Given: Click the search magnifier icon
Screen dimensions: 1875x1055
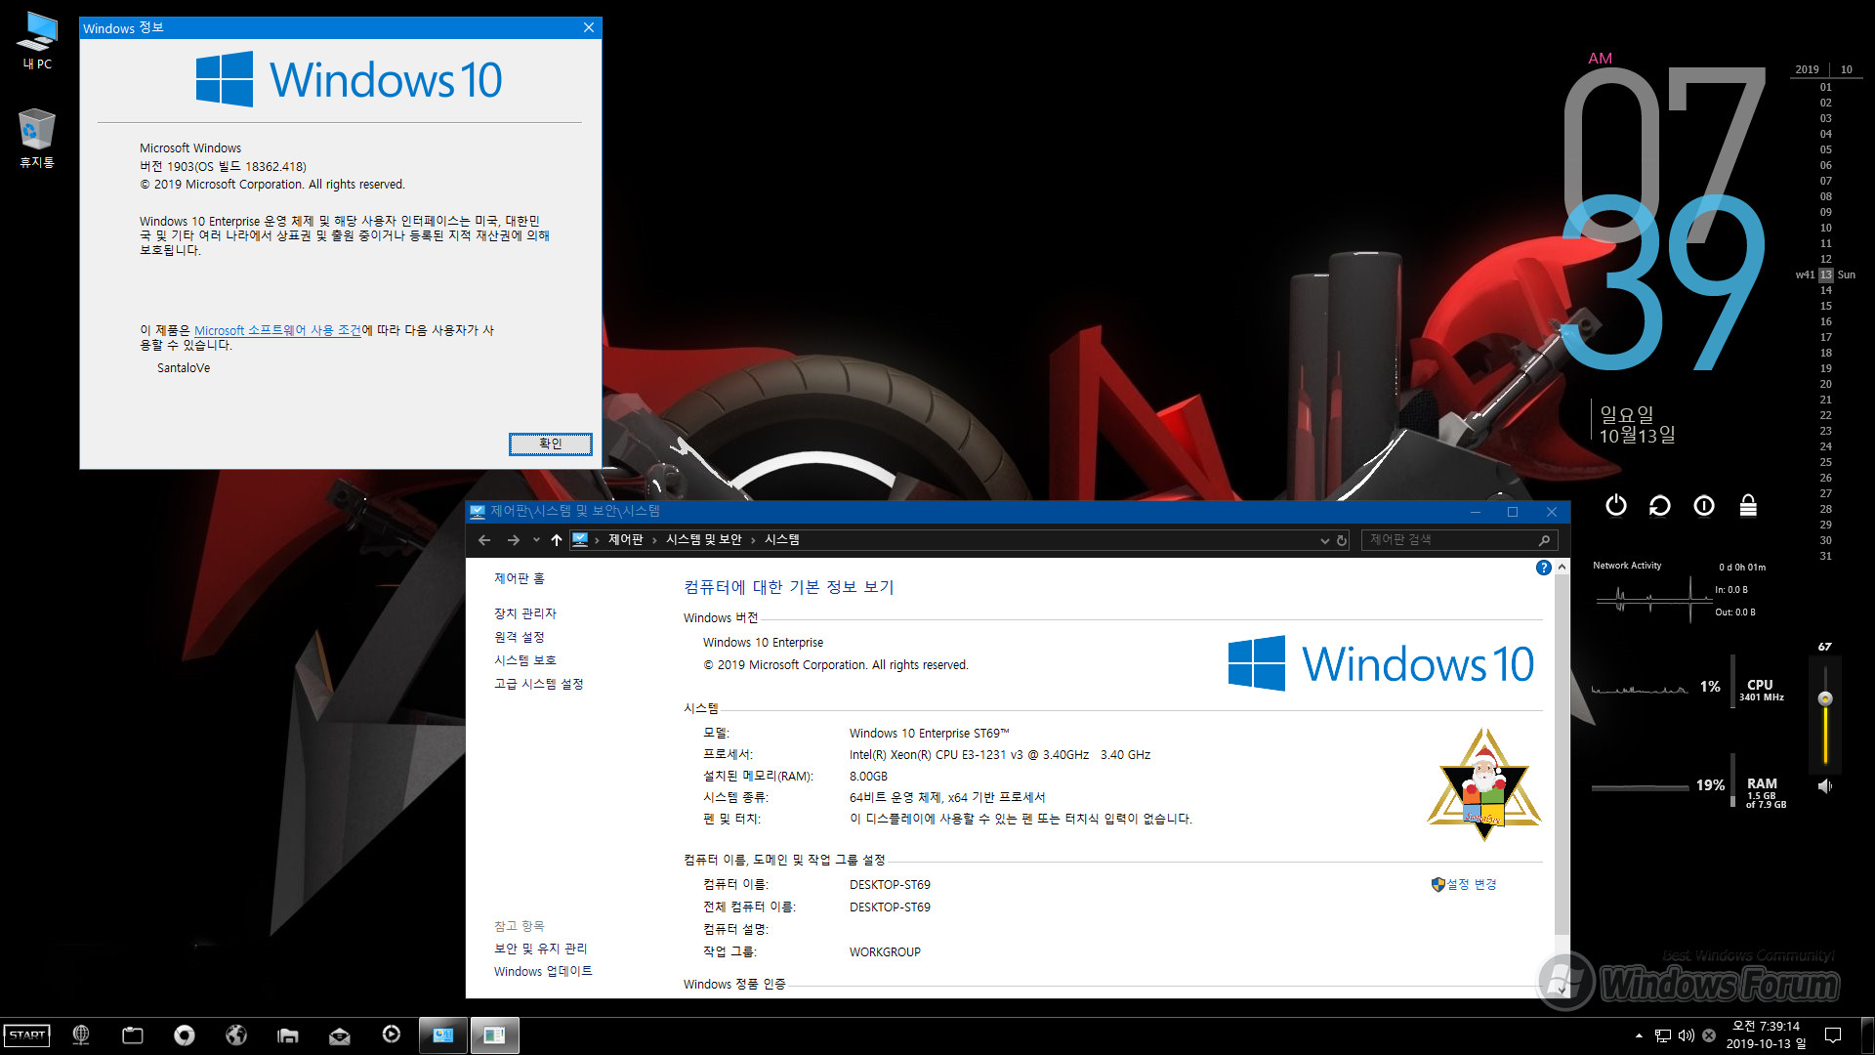Looking at the screenshot, I should coord(1544,539).
